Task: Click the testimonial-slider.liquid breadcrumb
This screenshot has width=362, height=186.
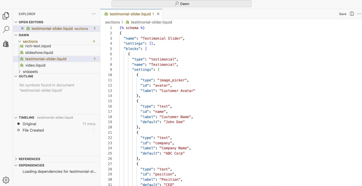Action: click(152, 22)
